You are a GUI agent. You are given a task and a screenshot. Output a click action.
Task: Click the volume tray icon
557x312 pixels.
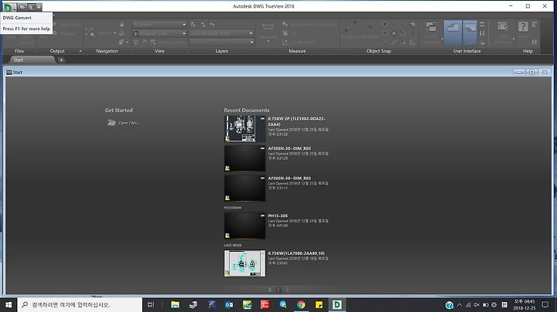point(477,304)
